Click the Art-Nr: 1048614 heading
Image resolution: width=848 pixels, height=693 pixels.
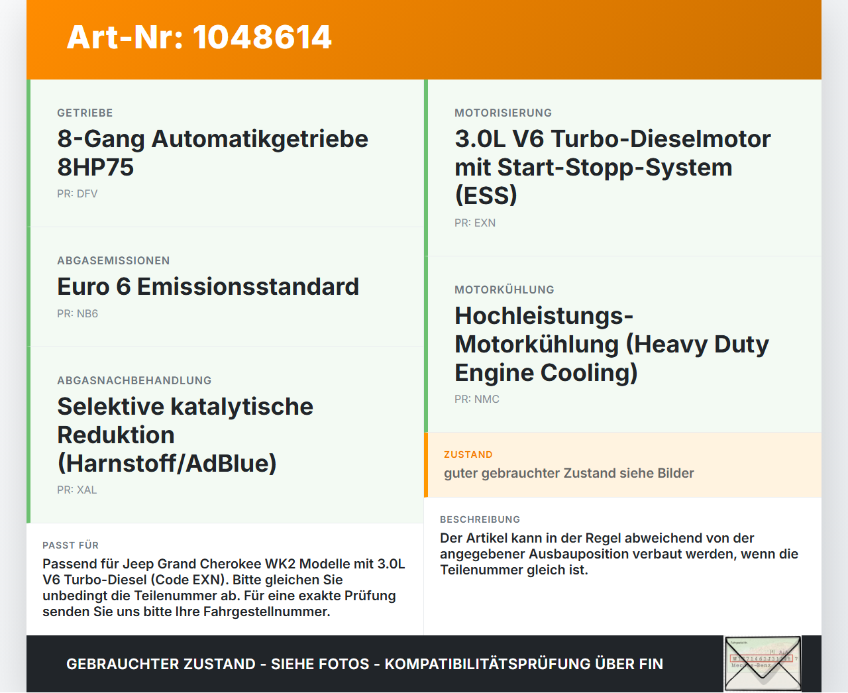(199, 37)
